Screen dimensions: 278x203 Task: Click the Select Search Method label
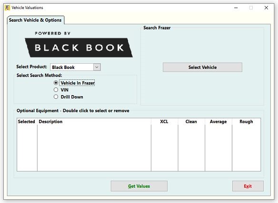[40, 75]
